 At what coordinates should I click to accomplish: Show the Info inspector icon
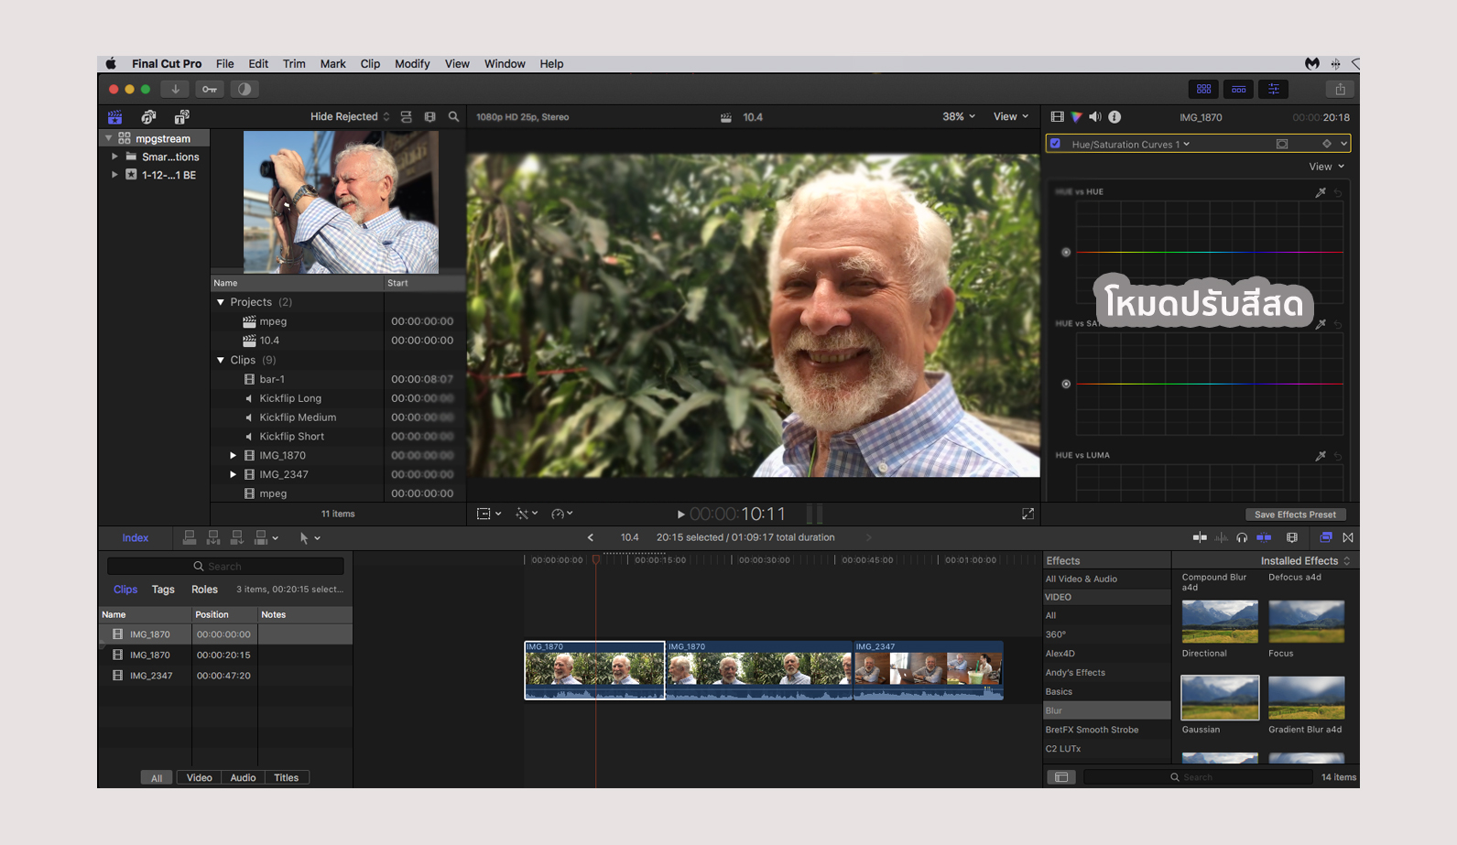pyautogui.click(x=1114, y=117)
